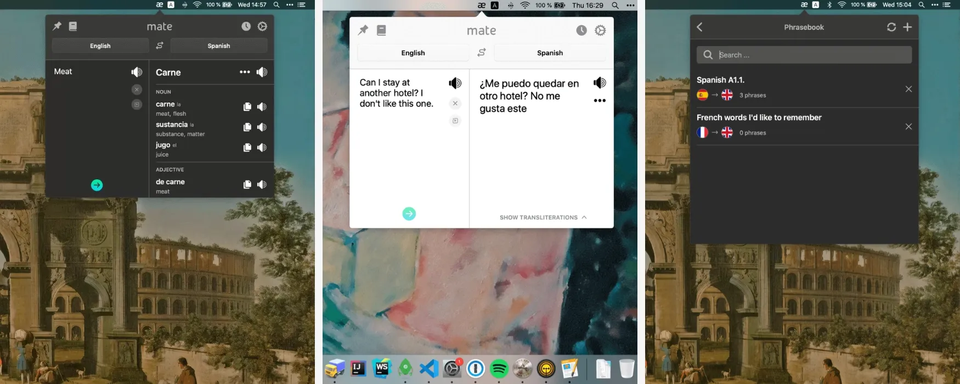Add a new phrasebook list
Image resolution: width=960 pixels, height=384 pixels.
pos(907,27)
